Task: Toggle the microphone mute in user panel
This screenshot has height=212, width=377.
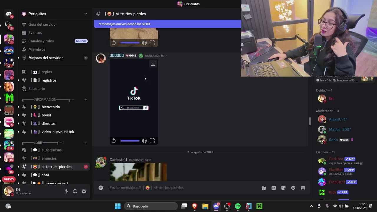Action: [x=66, y=191]
